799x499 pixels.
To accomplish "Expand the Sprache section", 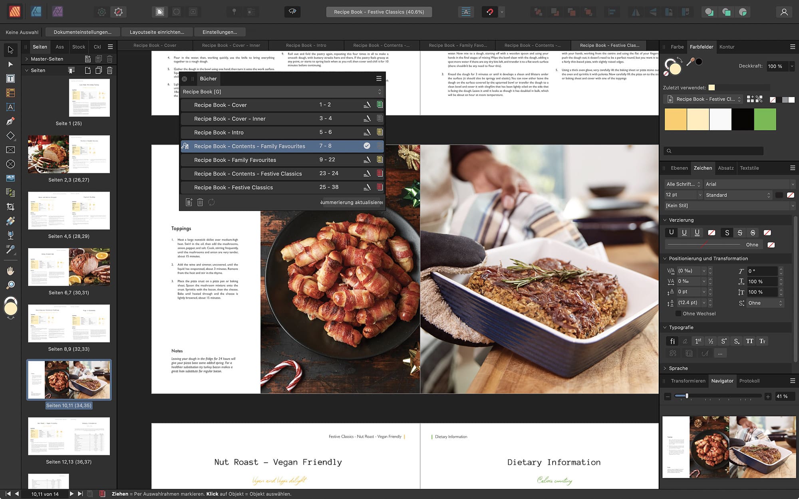I will [x=665, y=368].
